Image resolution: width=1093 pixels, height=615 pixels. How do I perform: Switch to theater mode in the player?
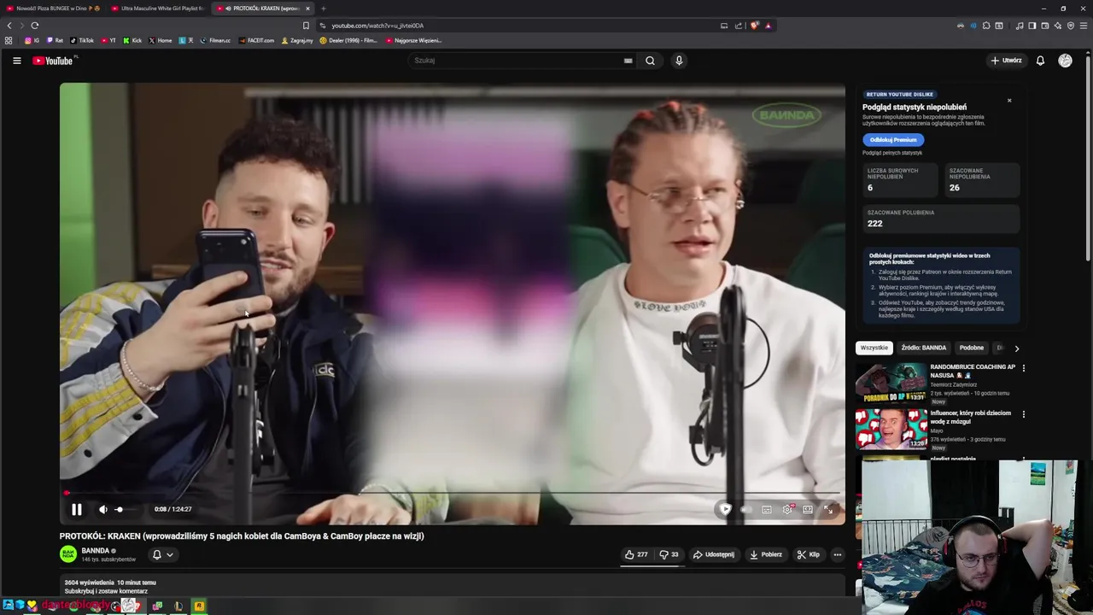pyautogui.click(x=808, y=509)
